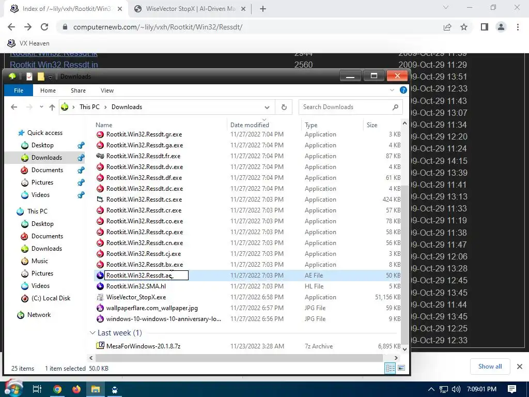Open Explorer help question mark

pos(403,90)
